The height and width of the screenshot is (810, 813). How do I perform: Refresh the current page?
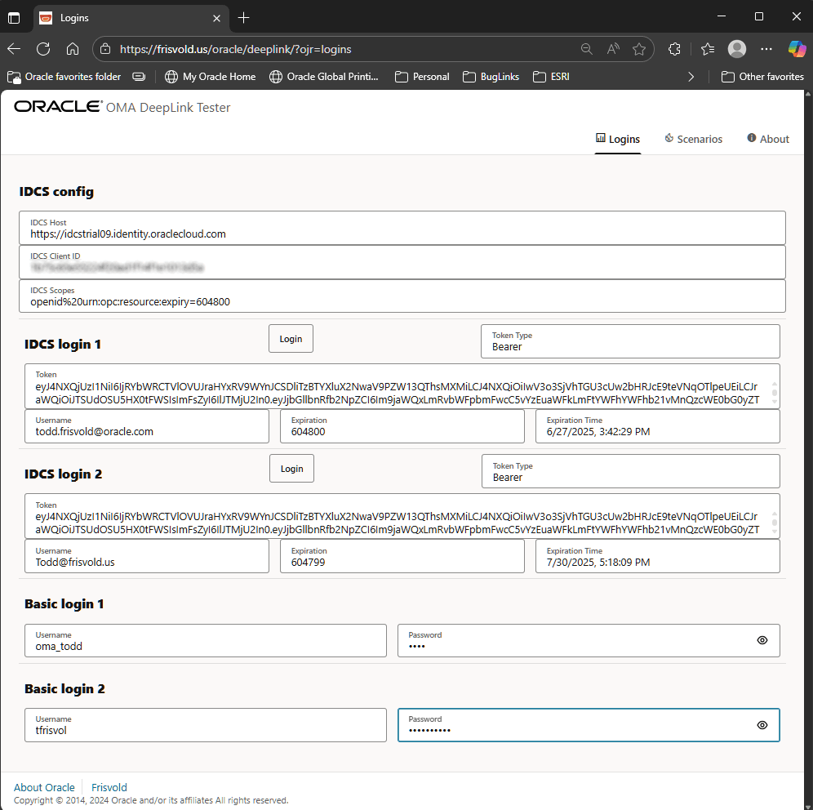(x=43, y=49)
